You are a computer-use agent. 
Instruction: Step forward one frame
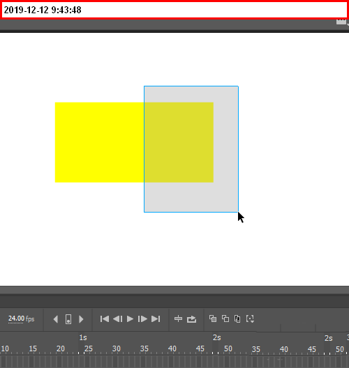142,319
